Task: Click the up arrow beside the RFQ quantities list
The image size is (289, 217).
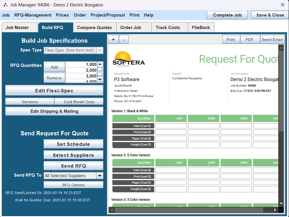Action: coord(100,64)
